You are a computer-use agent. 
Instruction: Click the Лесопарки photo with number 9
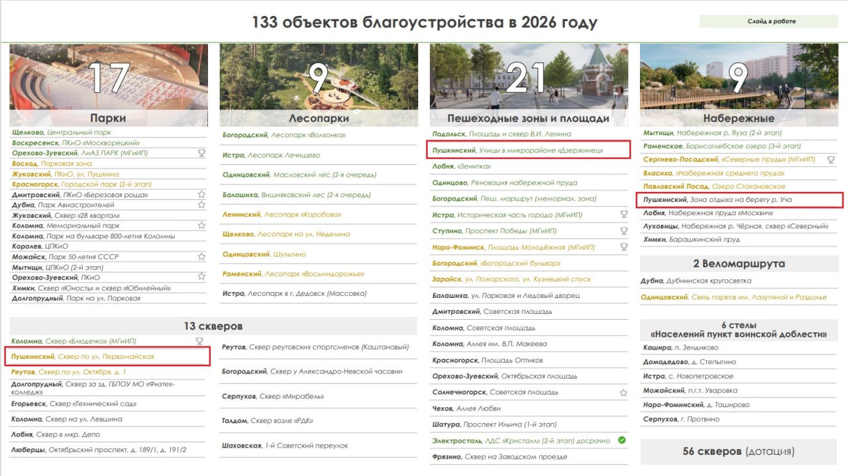coord(319,77)
